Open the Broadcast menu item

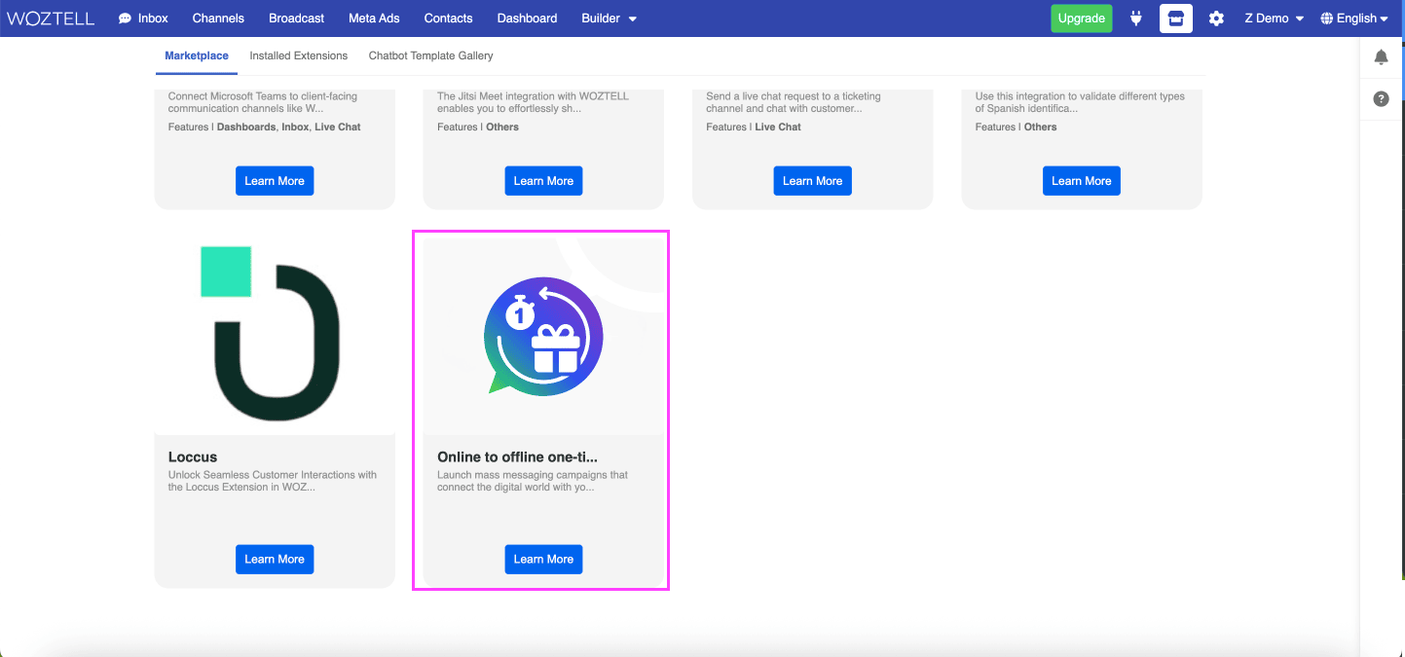(x=297, y=18)
